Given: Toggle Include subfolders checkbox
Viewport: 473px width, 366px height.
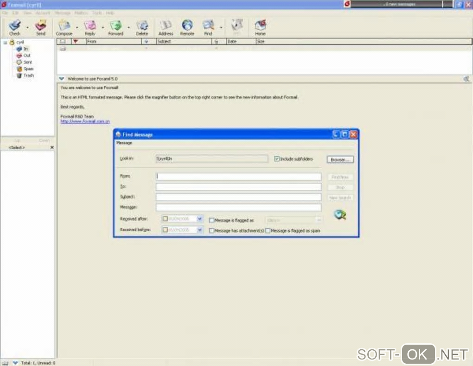Looking at the screenshot, I should click(x=277, y=159).
